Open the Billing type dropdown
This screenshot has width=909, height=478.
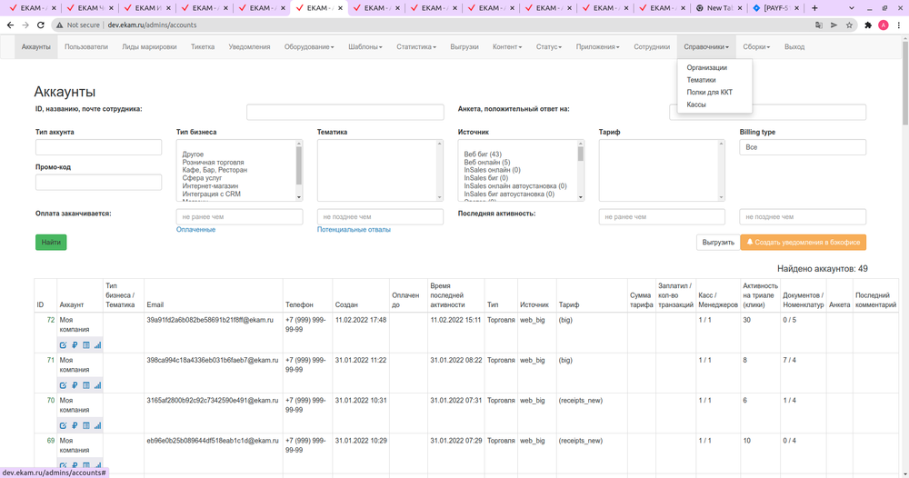pos(802,147)
